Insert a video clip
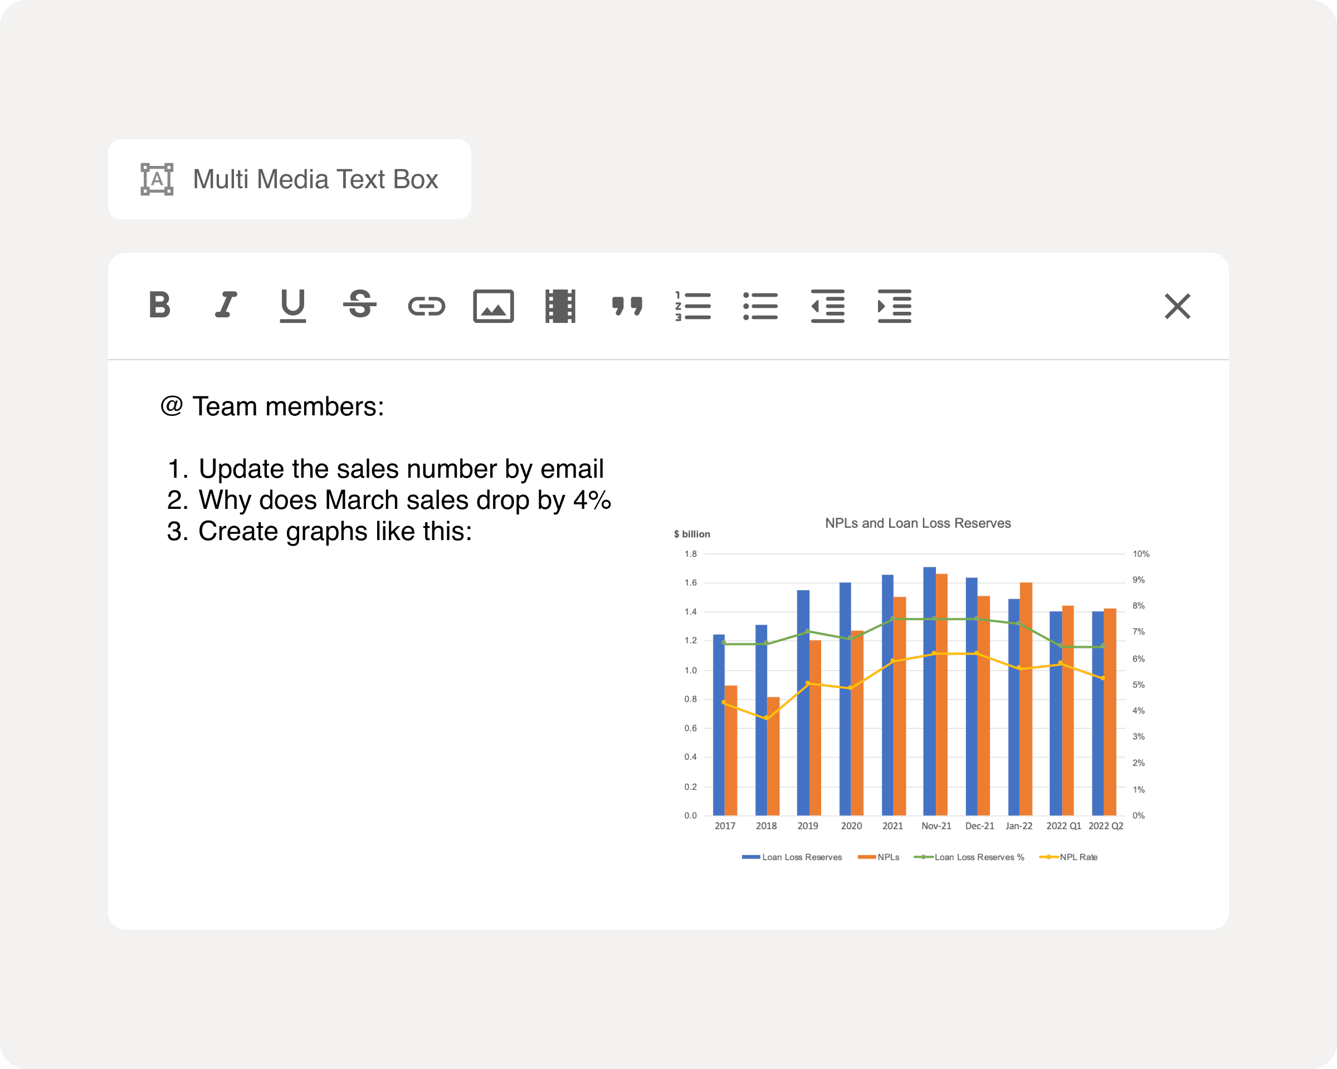This screenshot has height=1069, width=1337. 560,306
